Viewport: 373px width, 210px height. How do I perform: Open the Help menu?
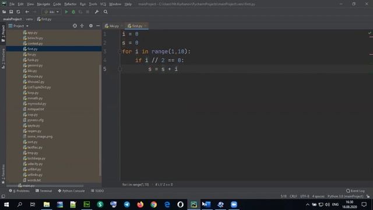pyautogui.click(x=128, y=4)
